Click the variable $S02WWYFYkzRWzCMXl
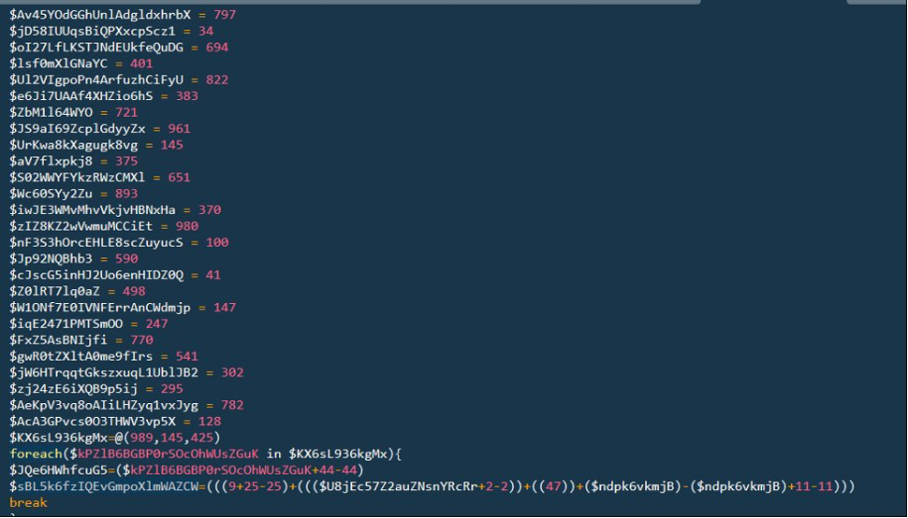 (77, 177)
